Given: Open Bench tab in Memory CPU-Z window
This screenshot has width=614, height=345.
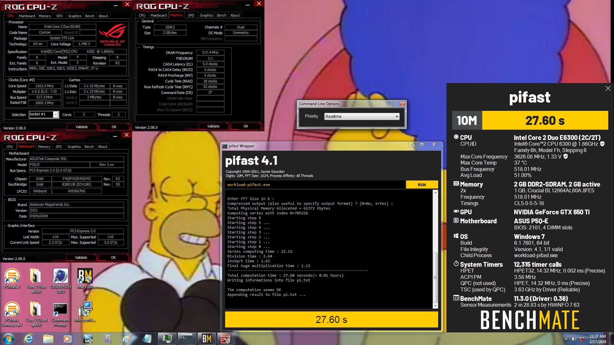Looking at the screenshot, I should [x=221, y=15].
